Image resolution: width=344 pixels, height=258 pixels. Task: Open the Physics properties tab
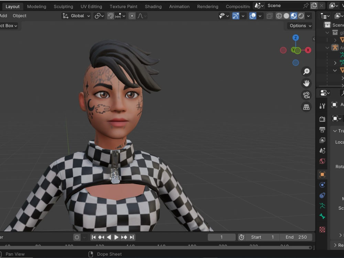pyautogui.click(x=322, y=195)
